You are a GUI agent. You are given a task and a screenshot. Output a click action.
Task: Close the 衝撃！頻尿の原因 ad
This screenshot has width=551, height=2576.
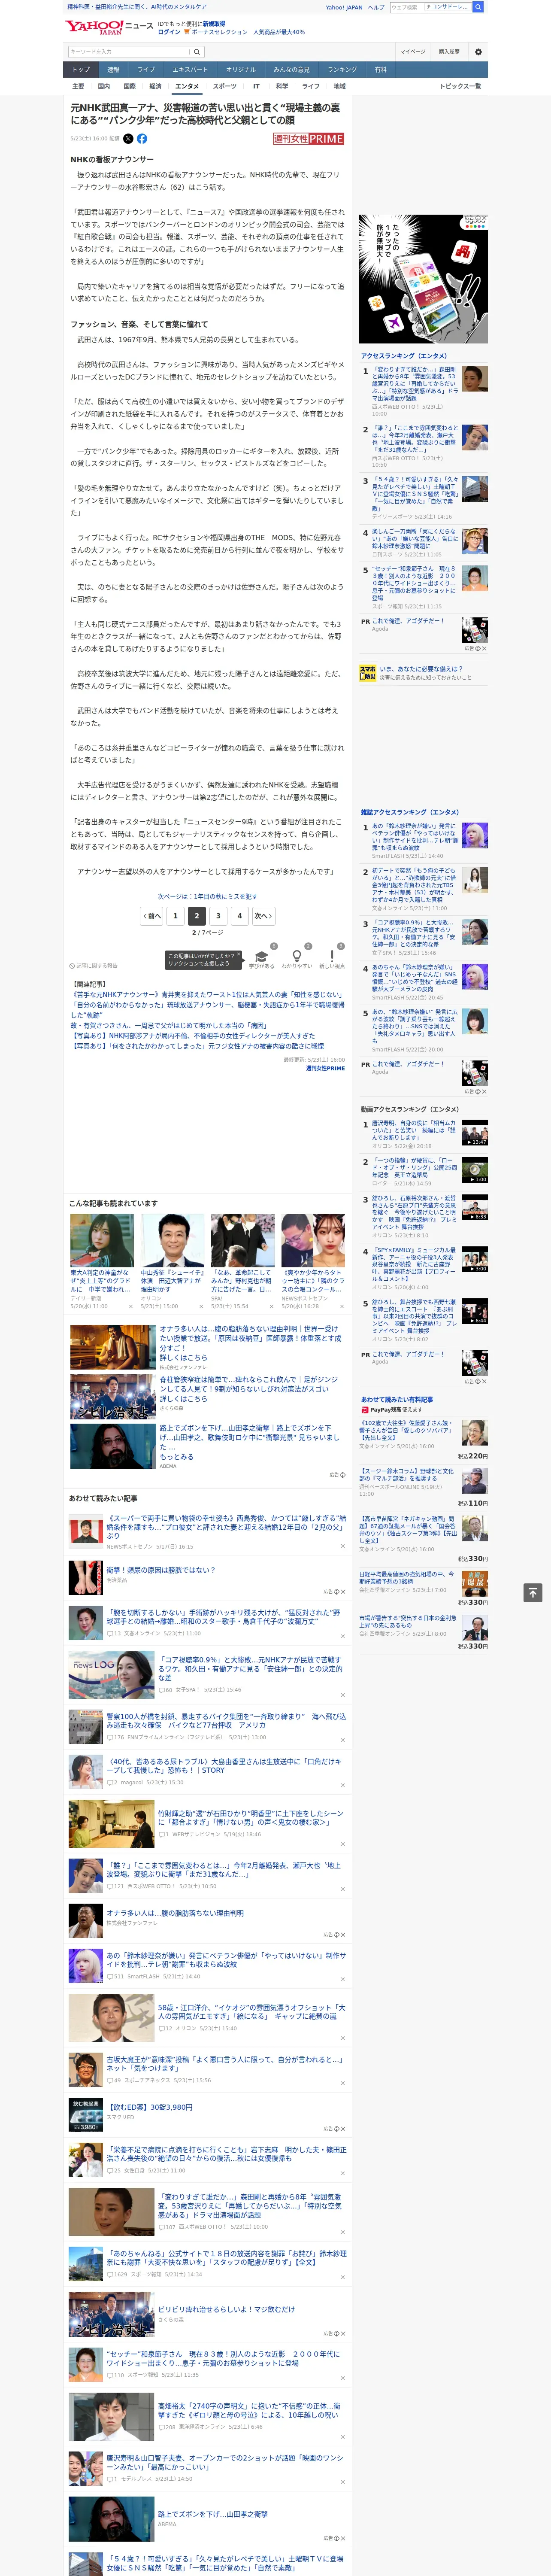click(x=342, y=1591)
